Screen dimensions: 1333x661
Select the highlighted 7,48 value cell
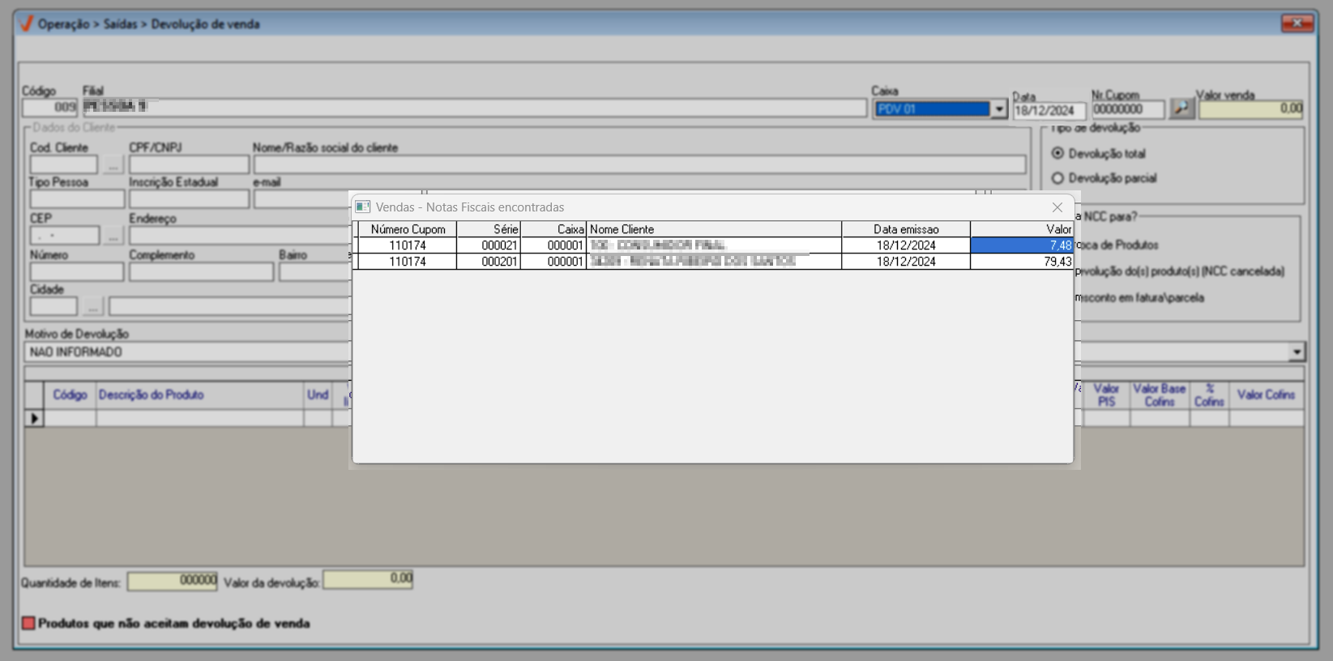(x=1021, y=245)
